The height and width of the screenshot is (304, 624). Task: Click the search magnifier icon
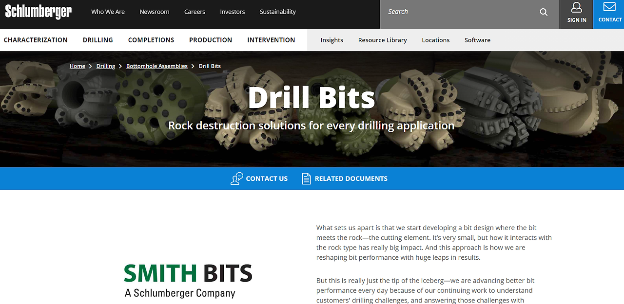point(544,12)
